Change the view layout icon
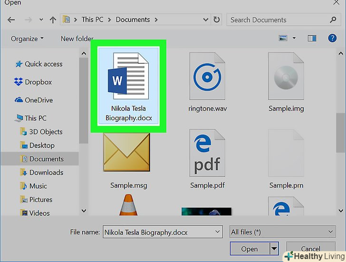346x262 pixels. click(283, 38)
